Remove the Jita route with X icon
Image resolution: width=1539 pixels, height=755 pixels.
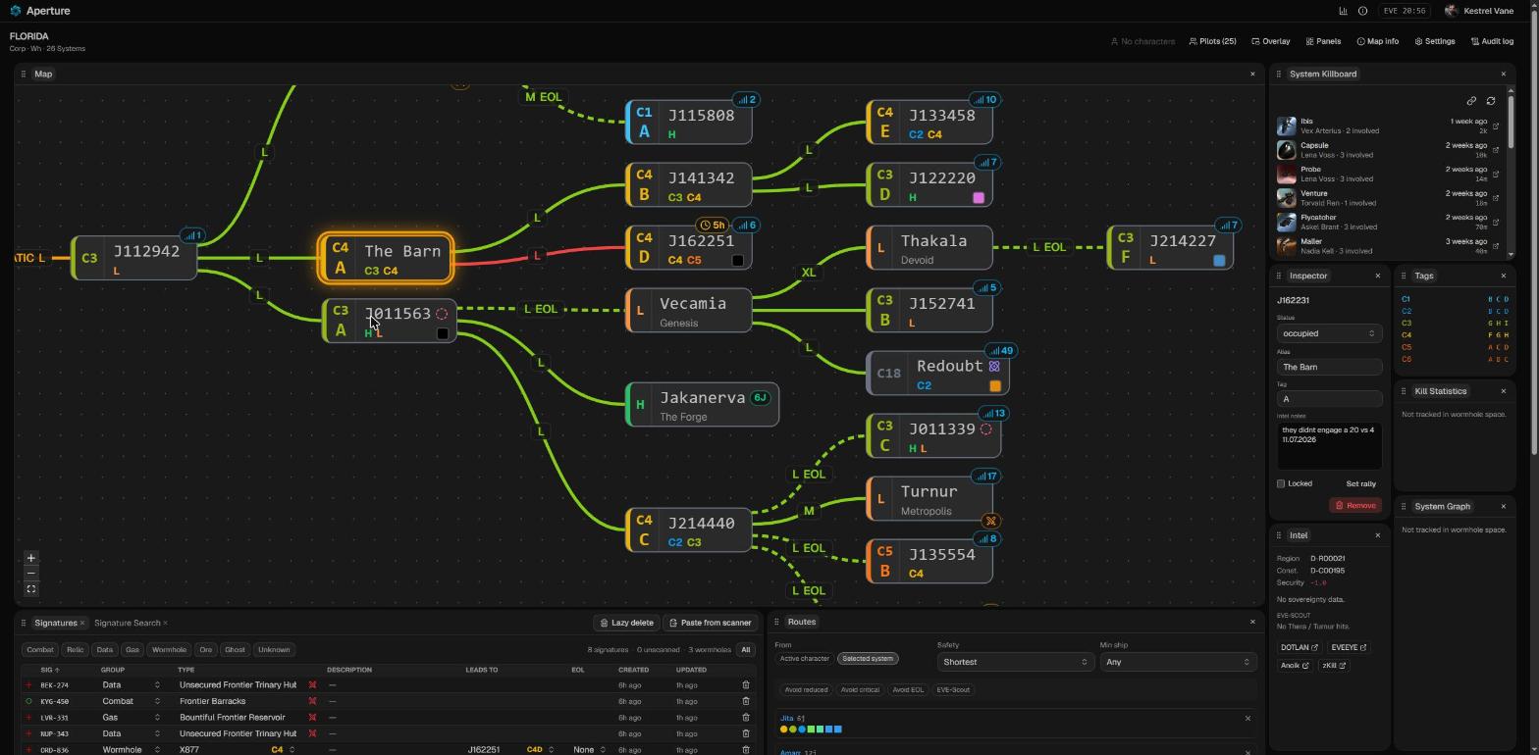(1247, 719)
